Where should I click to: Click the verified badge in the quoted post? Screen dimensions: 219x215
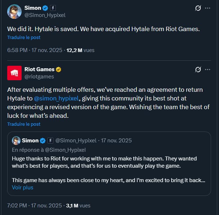pos(43,141)
